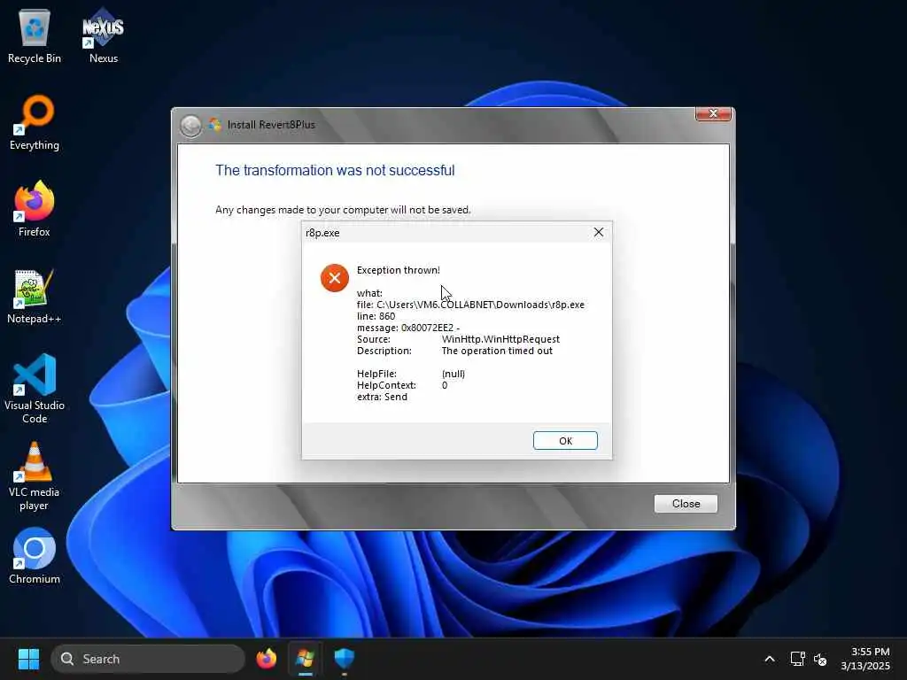Open Firefox from the taskbar
Image resolution: width=907 pixels, height=680 pixels.
coord(267,659)
